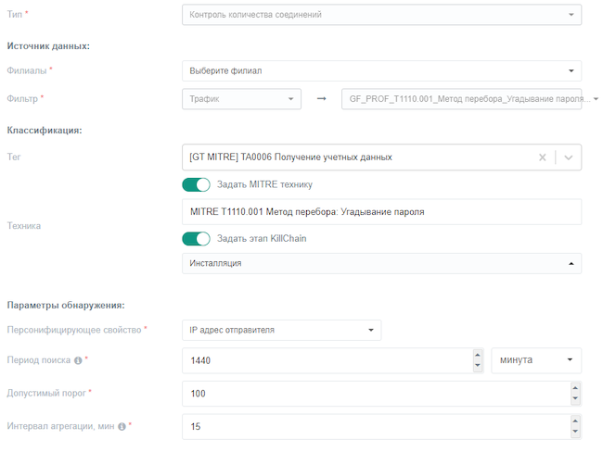Screen dimensions: 603x465
Task: Open the GF_PROF_T1110.001 filter profile dropdown
Action: pyautogui.click(x=470, y=98)
